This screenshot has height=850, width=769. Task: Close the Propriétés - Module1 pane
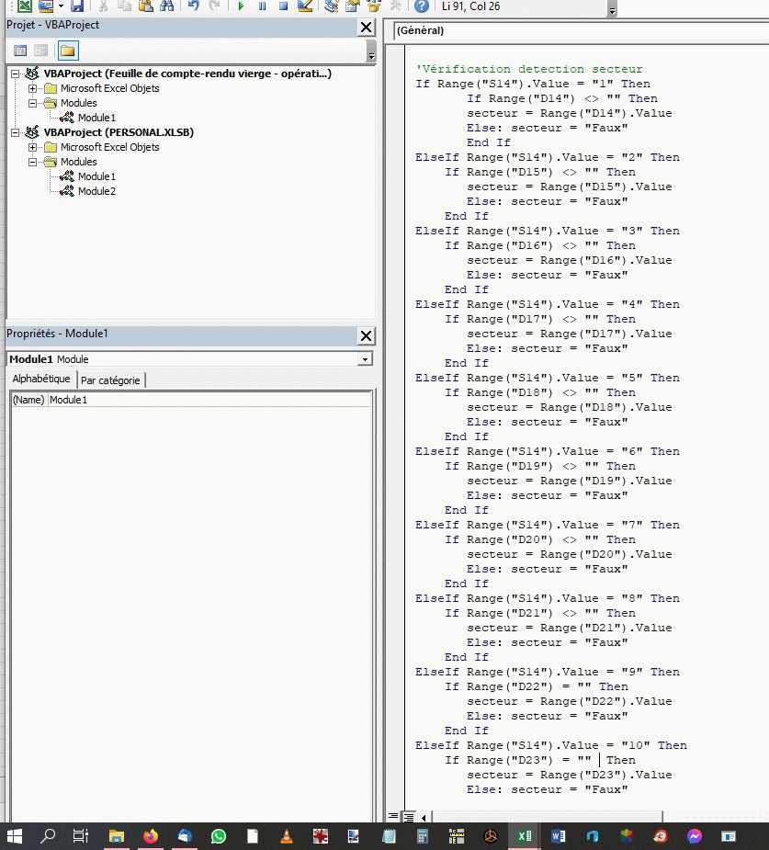point(367,335)
